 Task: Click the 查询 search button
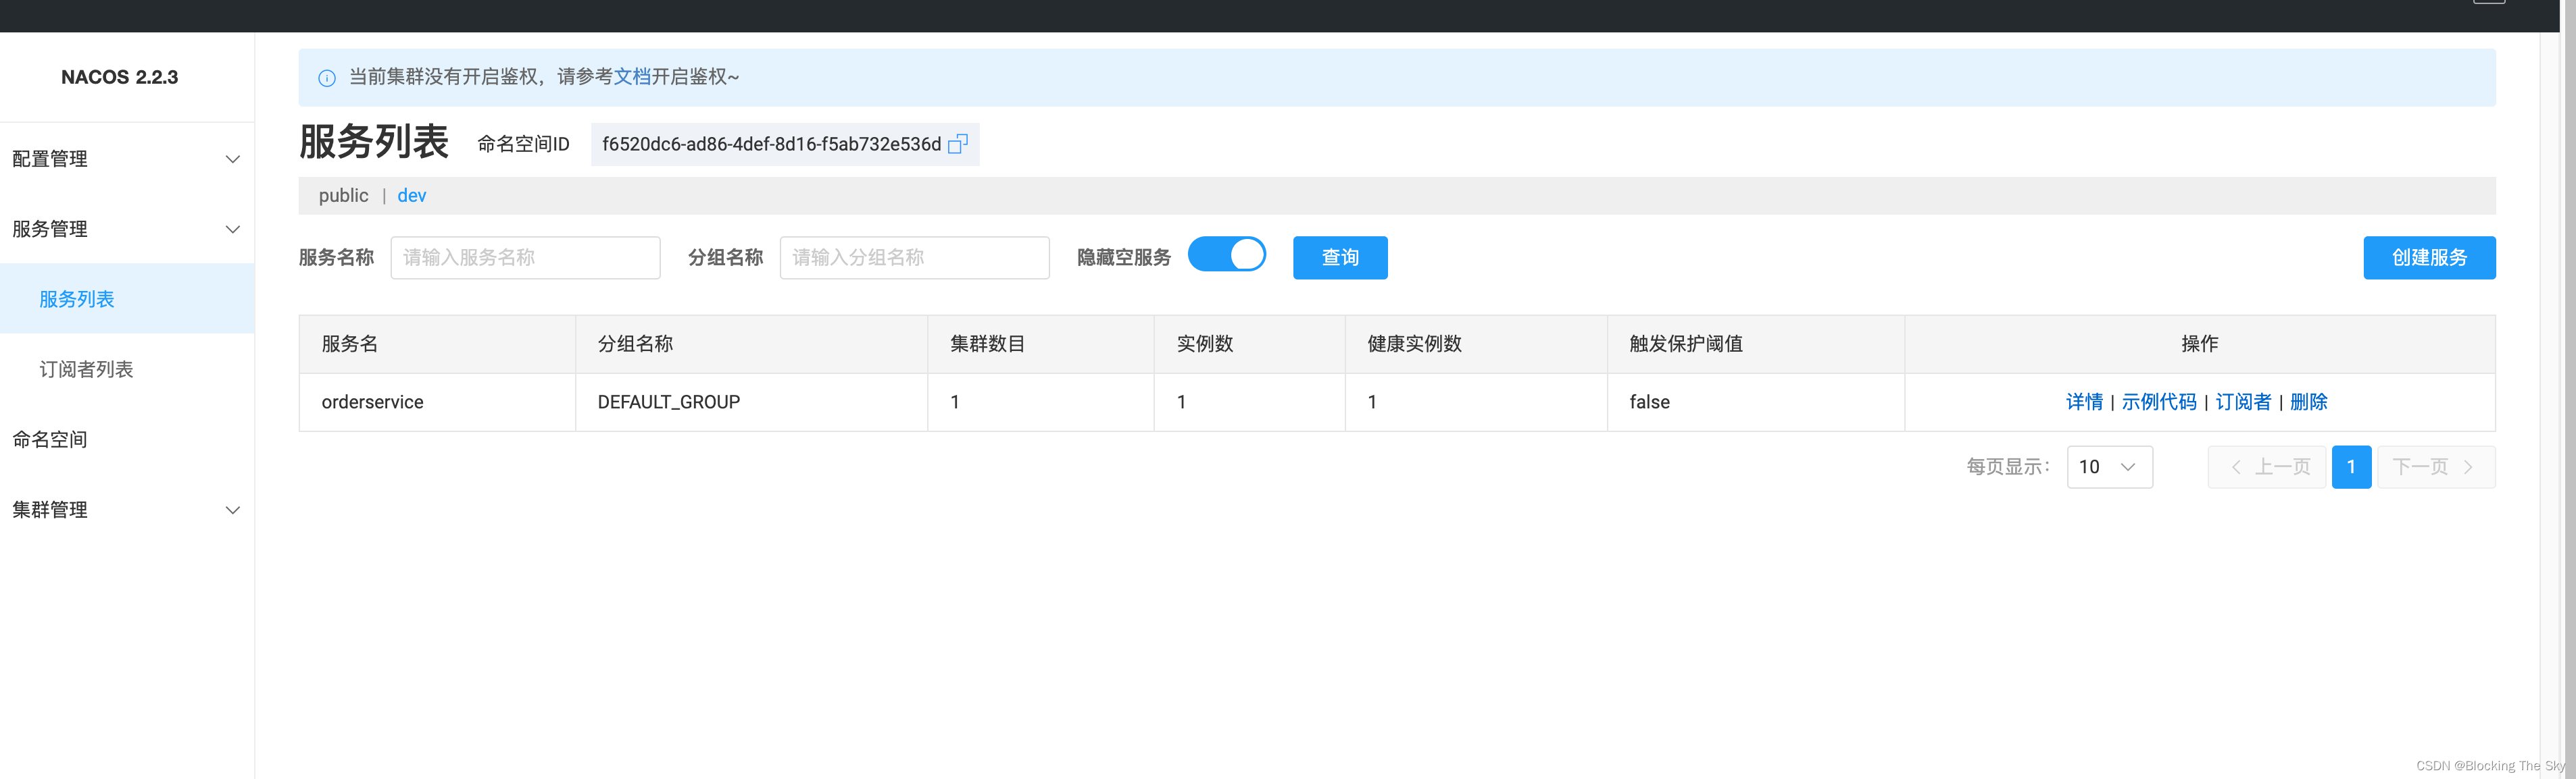[1340, 258]
